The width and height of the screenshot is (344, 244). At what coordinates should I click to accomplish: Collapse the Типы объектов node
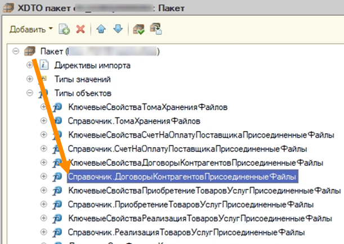pos(30,93)
